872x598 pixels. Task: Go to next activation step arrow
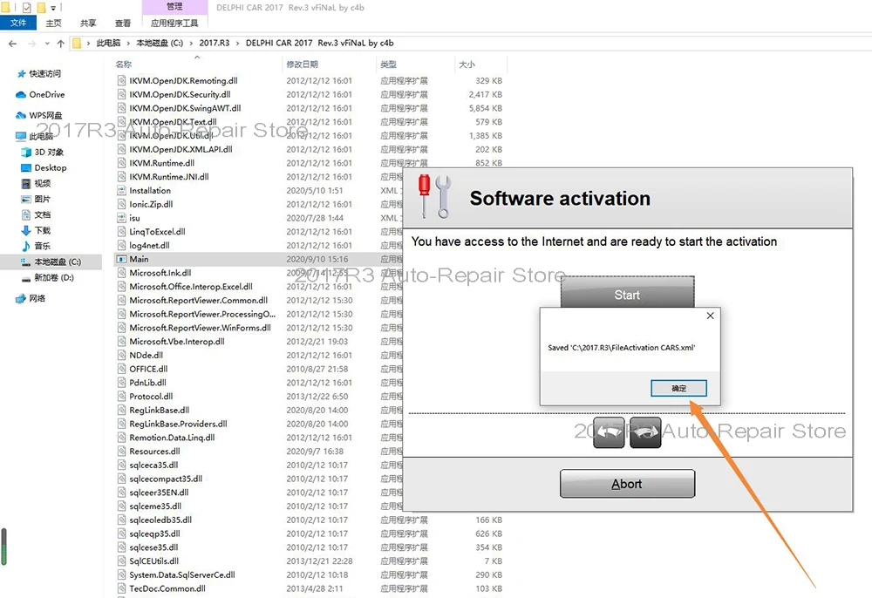[645, 432]
